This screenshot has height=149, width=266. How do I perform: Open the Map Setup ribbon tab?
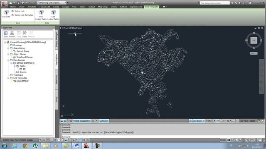click(x=103, y=7)
